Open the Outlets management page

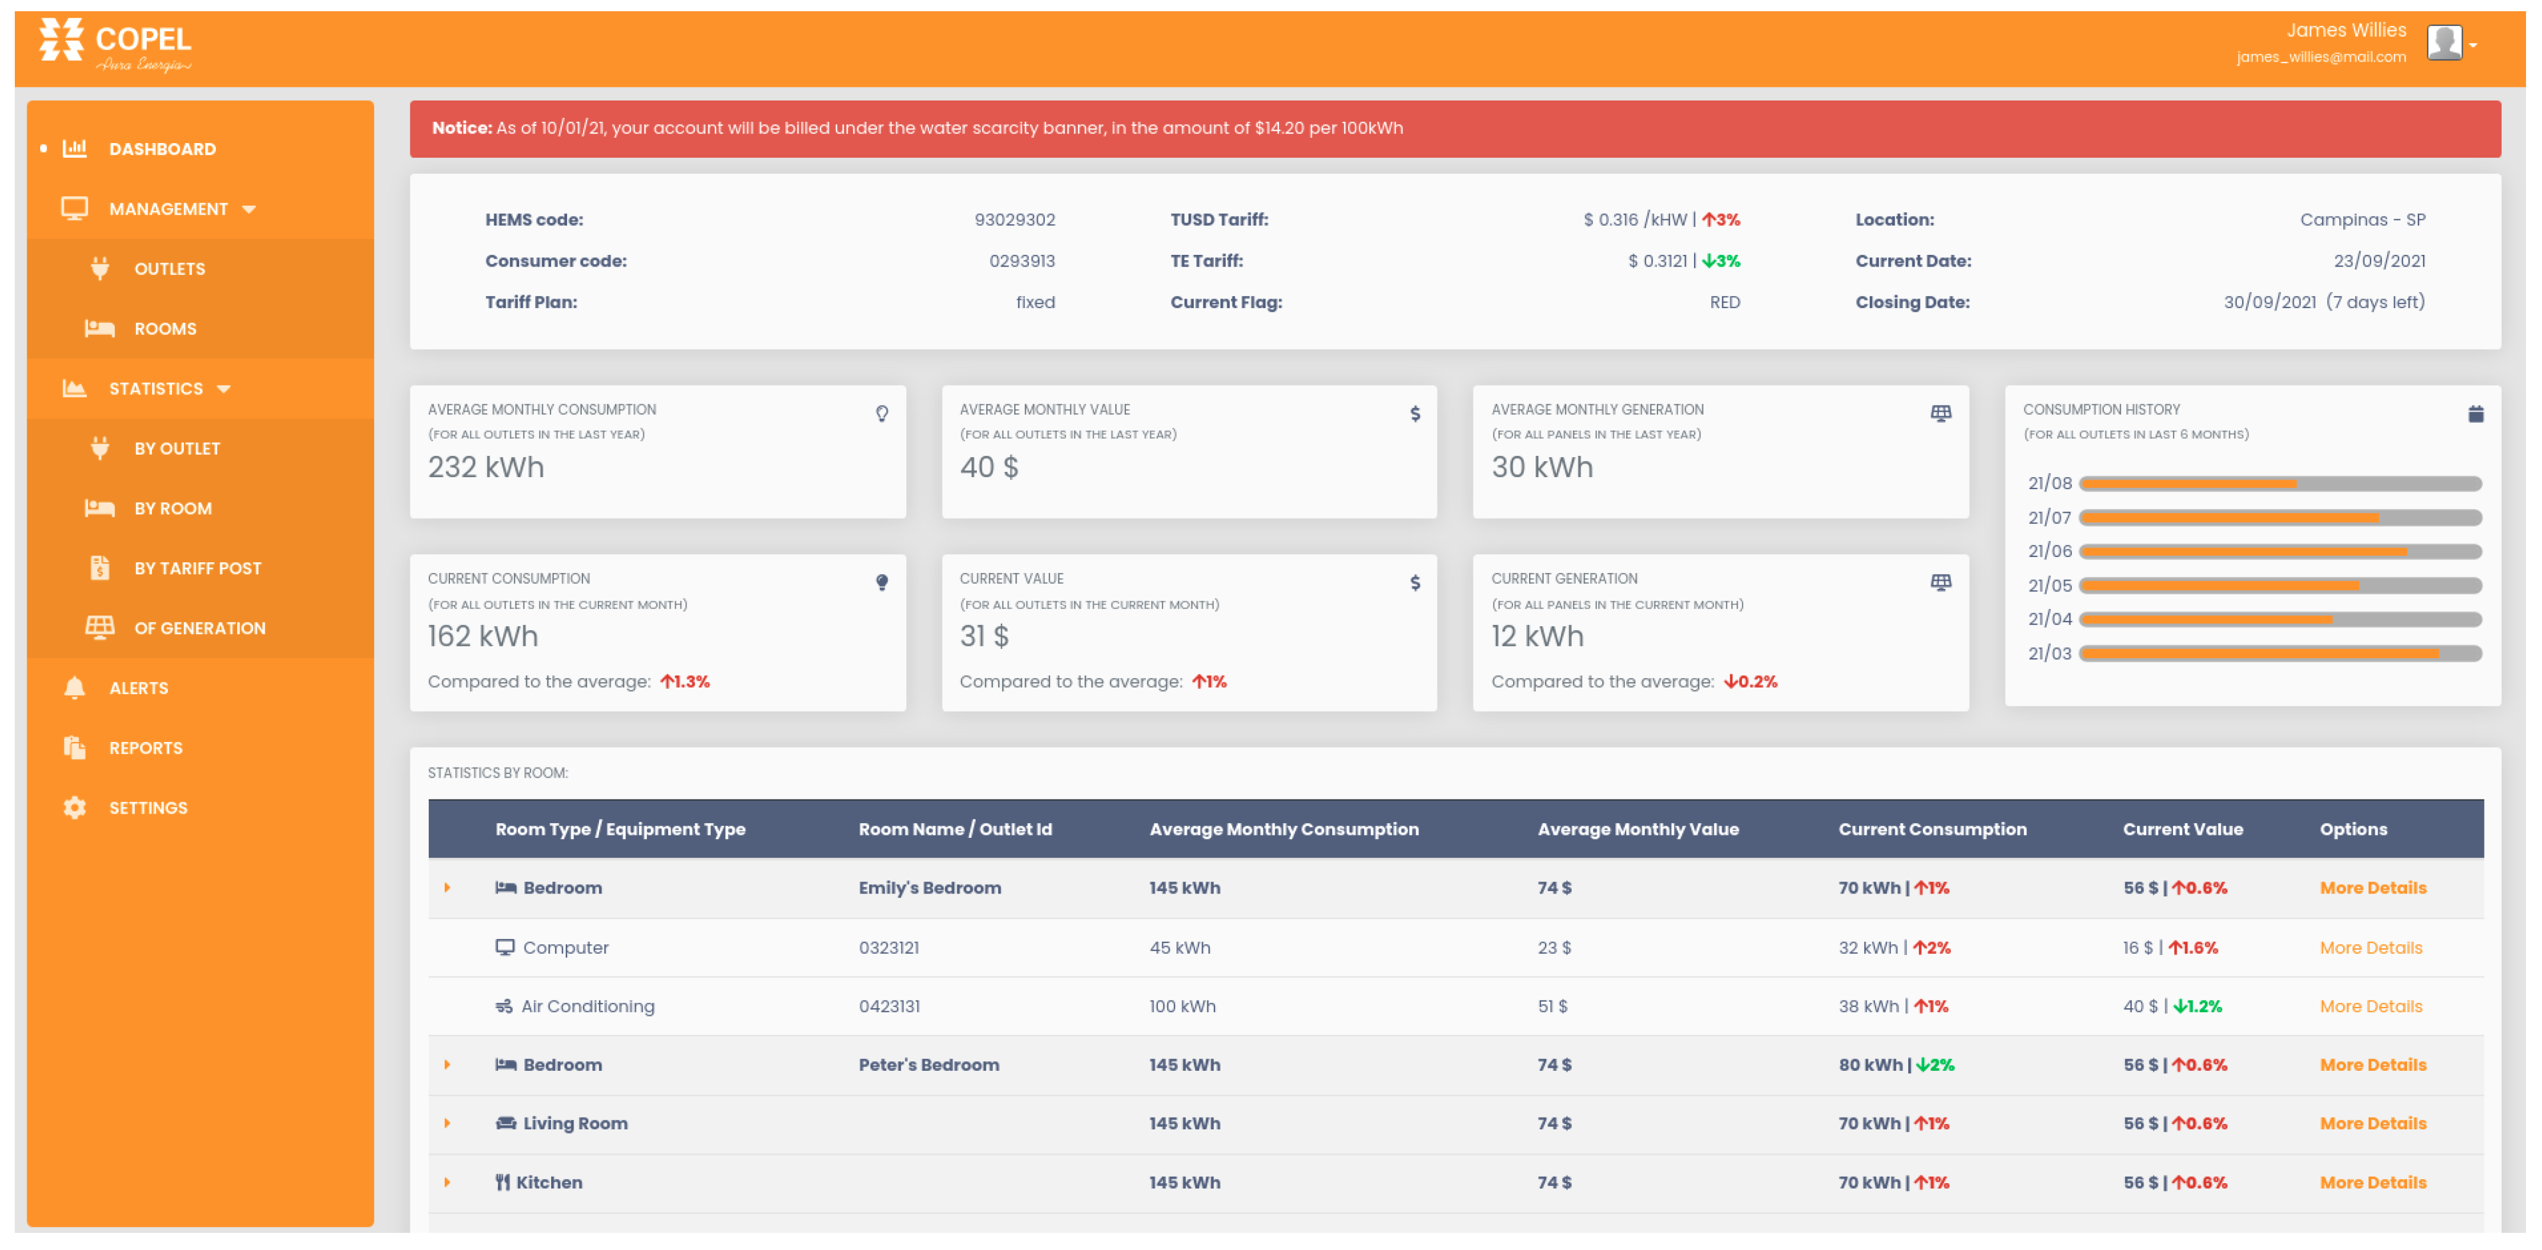(169, 268)
